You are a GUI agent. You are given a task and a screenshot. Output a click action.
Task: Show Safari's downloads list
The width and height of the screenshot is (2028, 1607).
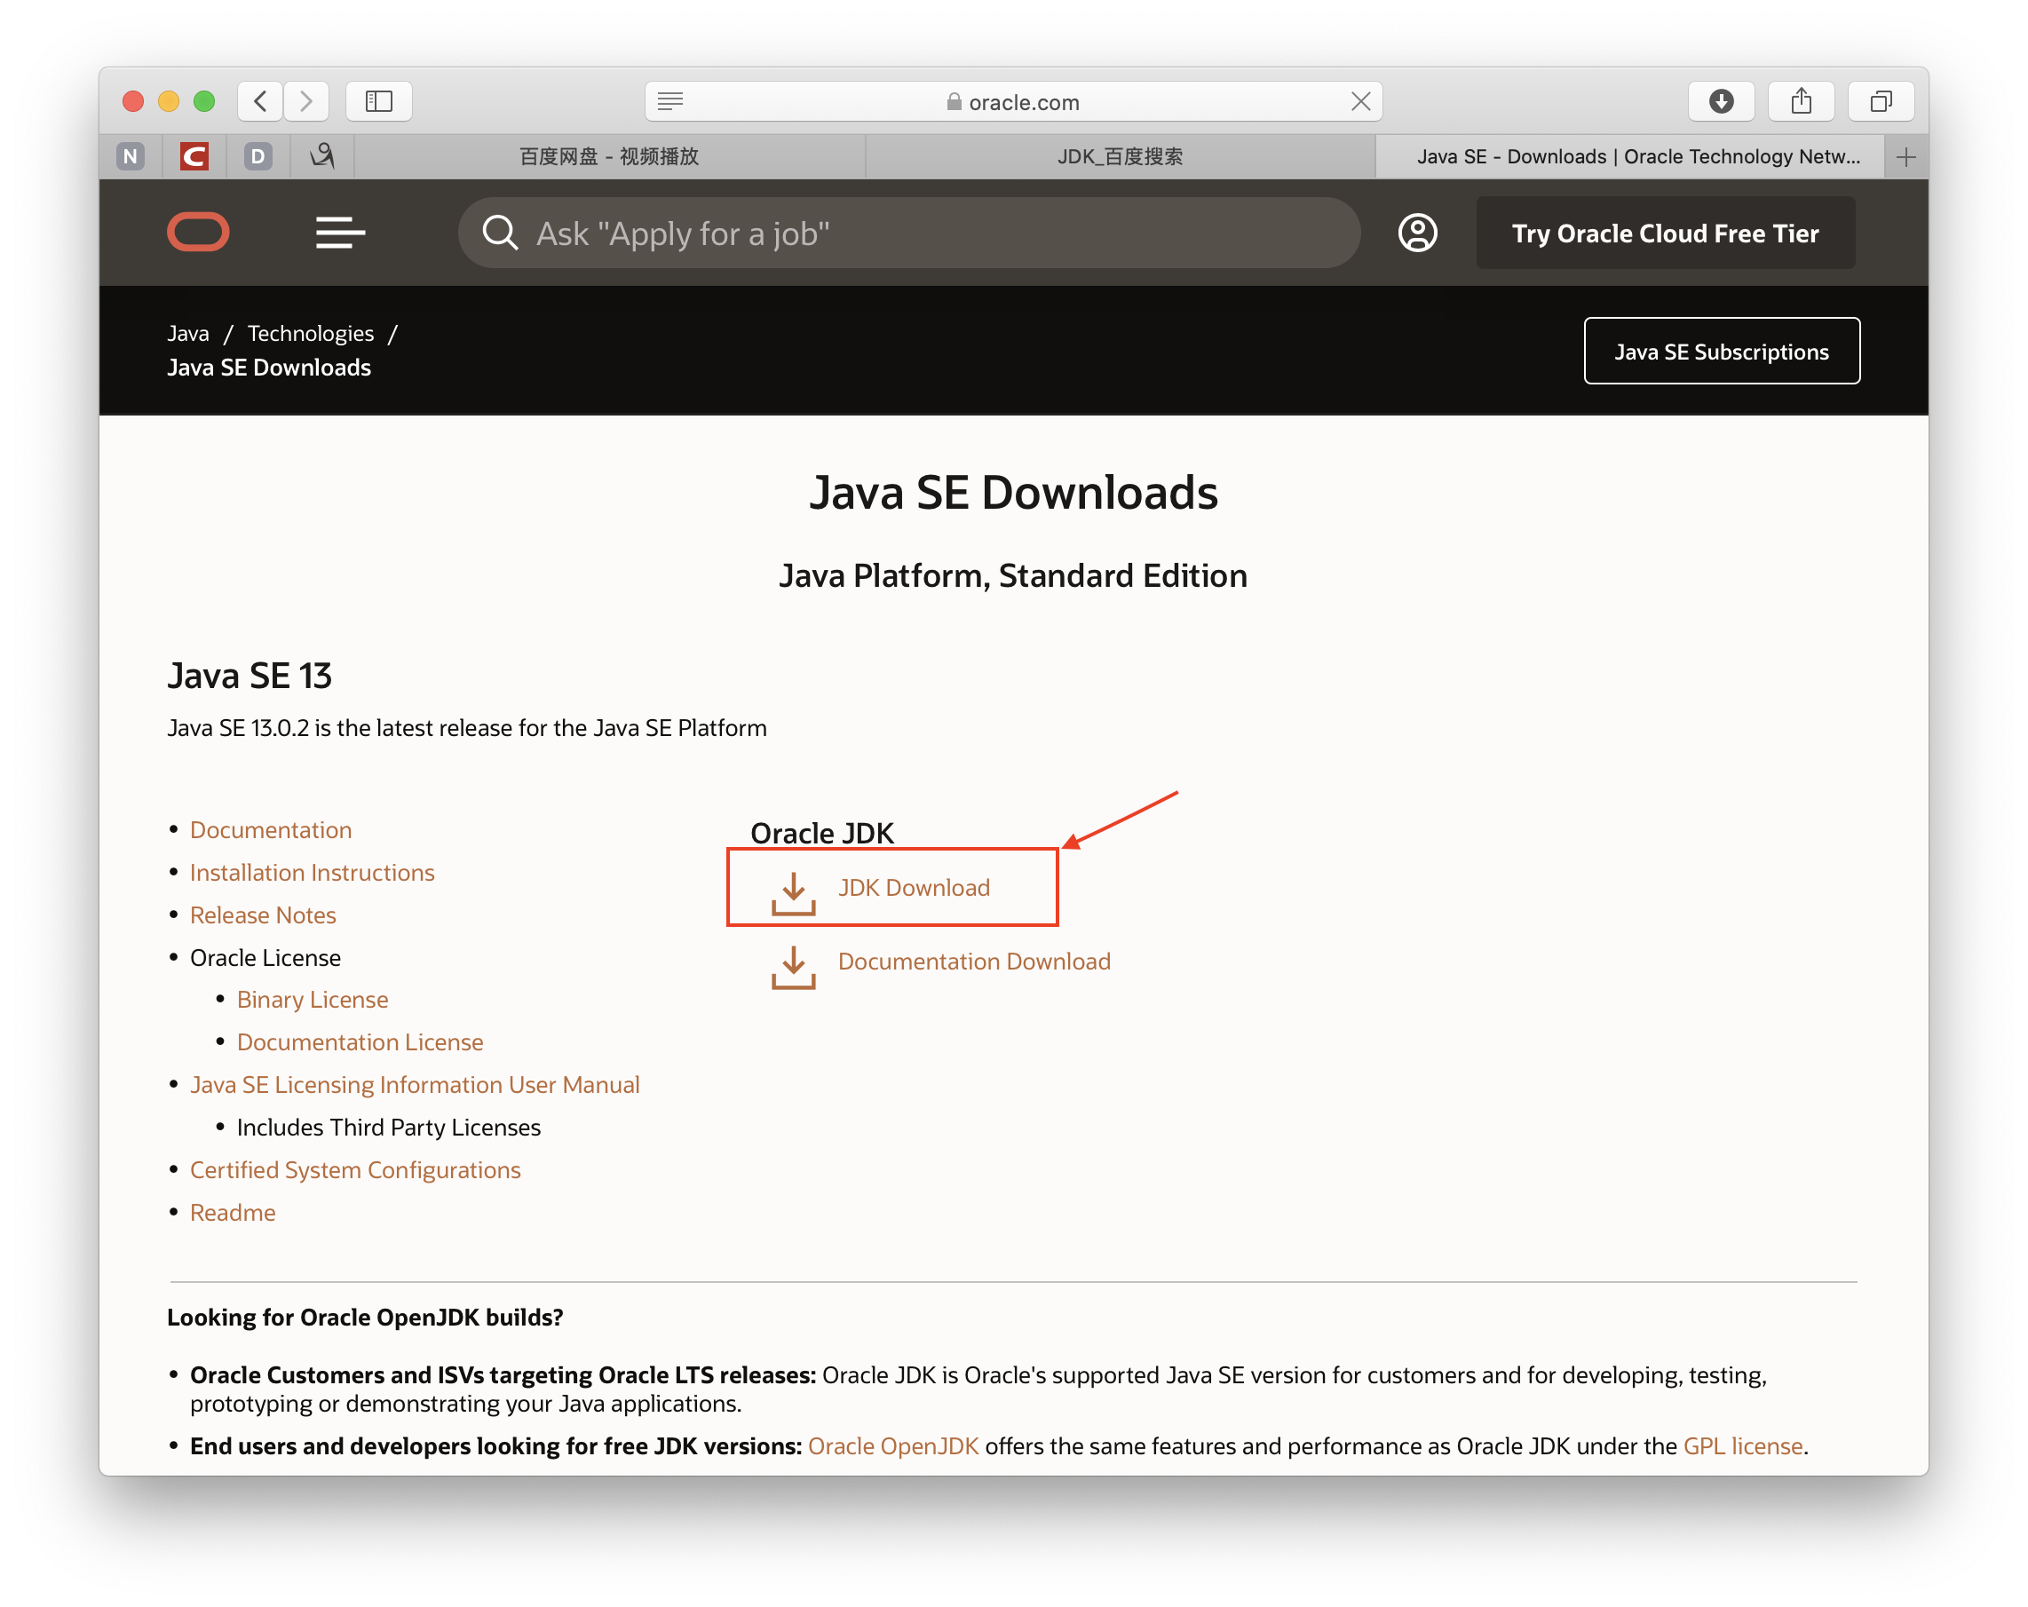coord(1721,100)
